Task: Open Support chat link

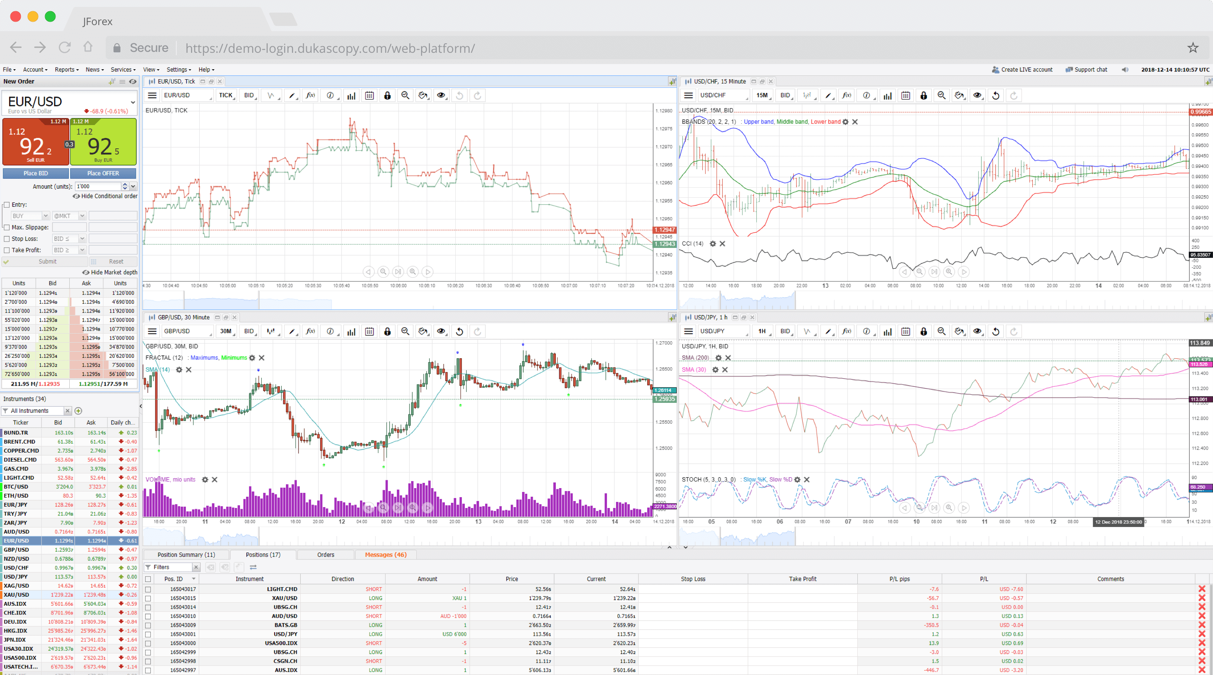Action: point(1086,70)
